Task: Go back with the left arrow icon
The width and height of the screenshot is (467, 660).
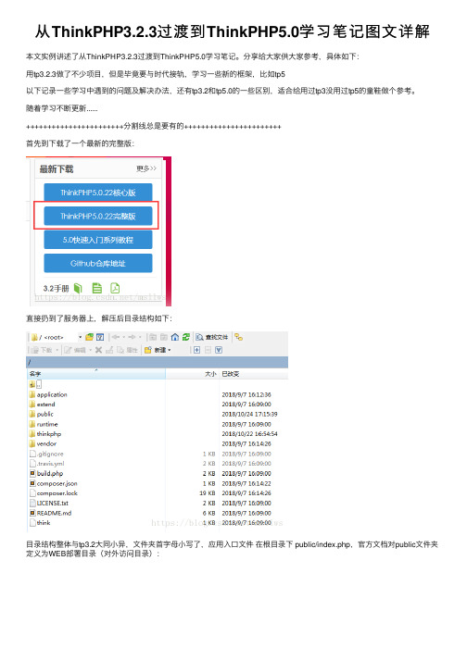Action: pyautogui.click(x=116, y=337)
